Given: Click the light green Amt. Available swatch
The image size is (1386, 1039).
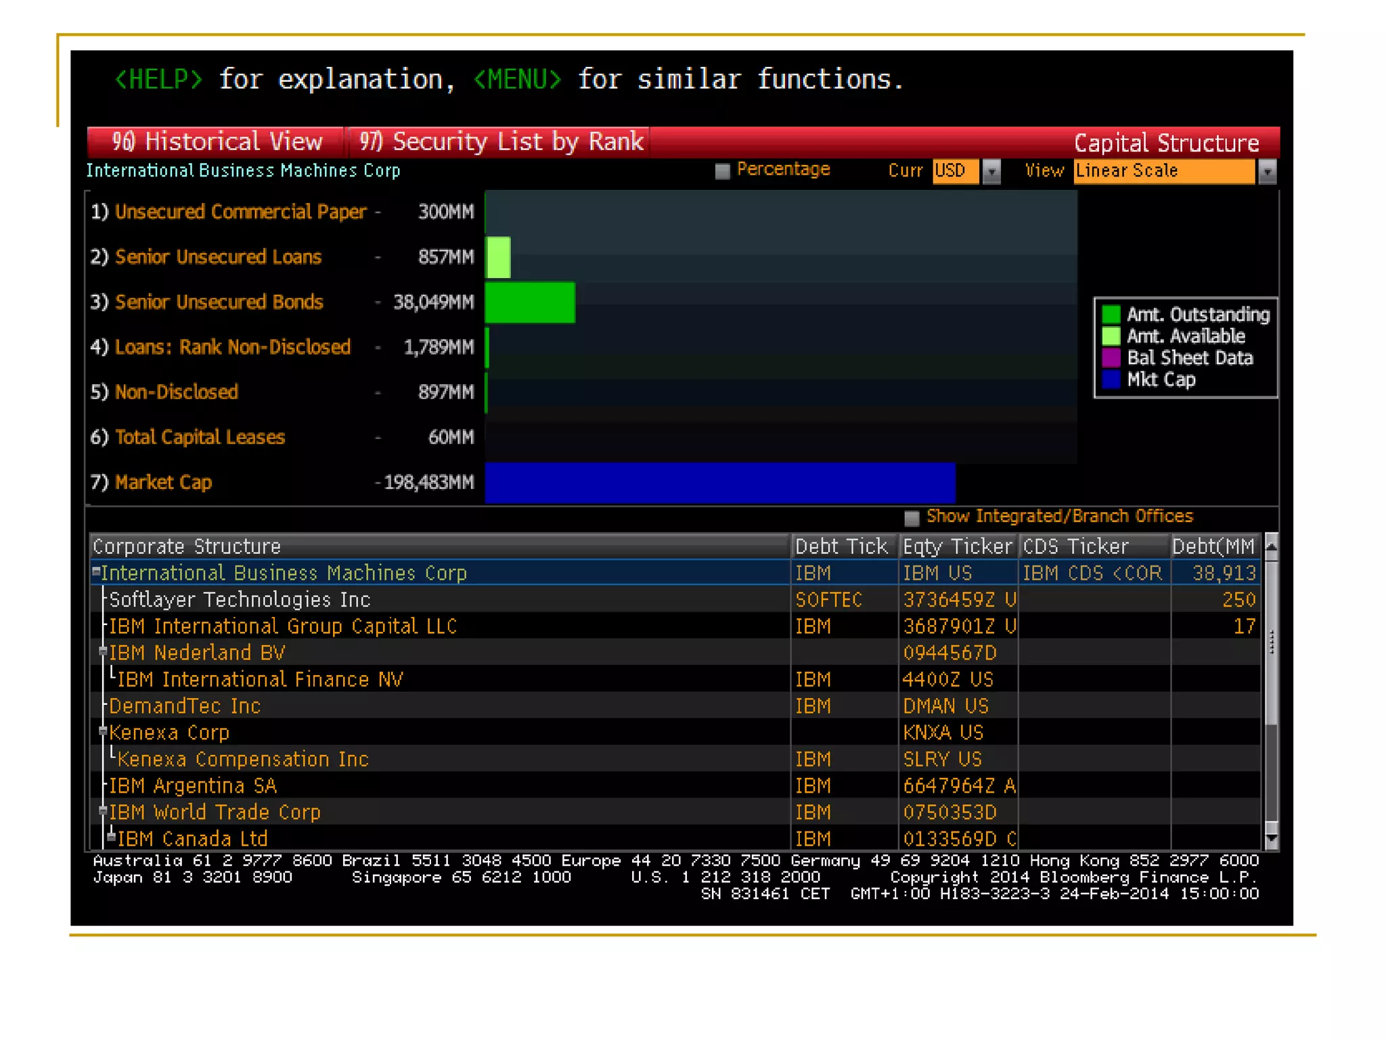Looking at the screenshot, I should [1111, 336].
